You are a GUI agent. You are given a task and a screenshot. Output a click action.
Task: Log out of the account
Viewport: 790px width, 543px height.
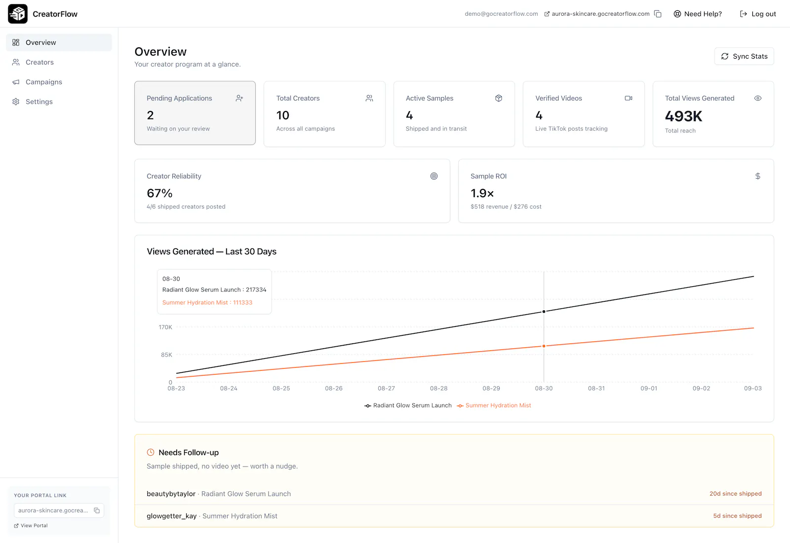pos(758,14)
